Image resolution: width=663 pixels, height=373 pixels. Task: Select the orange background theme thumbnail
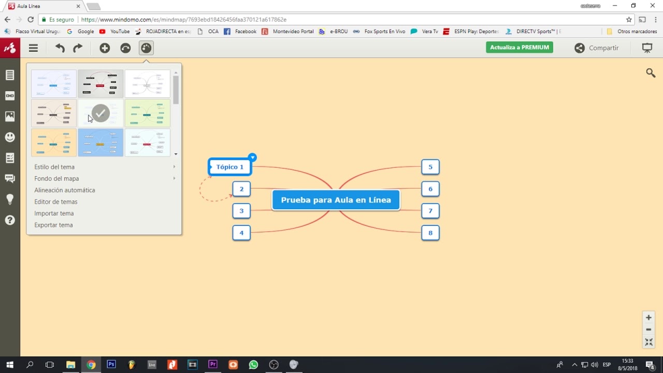[x=54, y=142]
